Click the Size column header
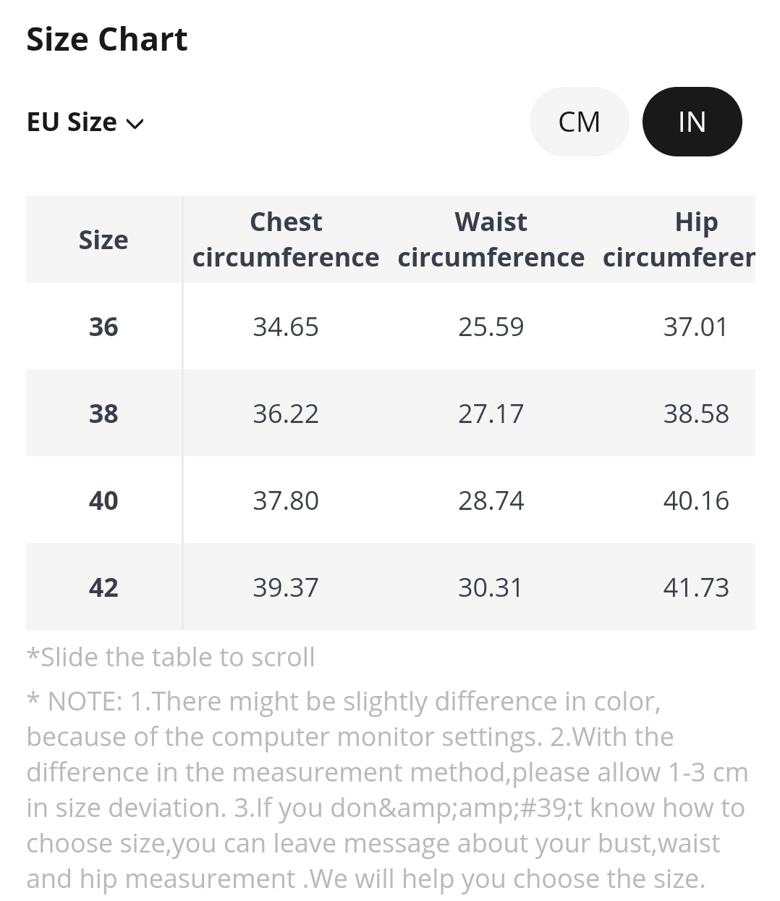The width and height of the screenshot is (780, 901). tap(103, 240)
